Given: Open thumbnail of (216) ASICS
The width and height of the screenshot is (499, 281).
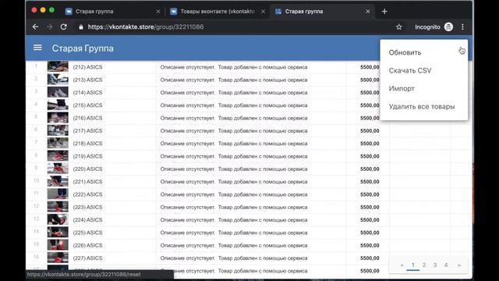Looking at the screenshot, I should click(58, 118).
